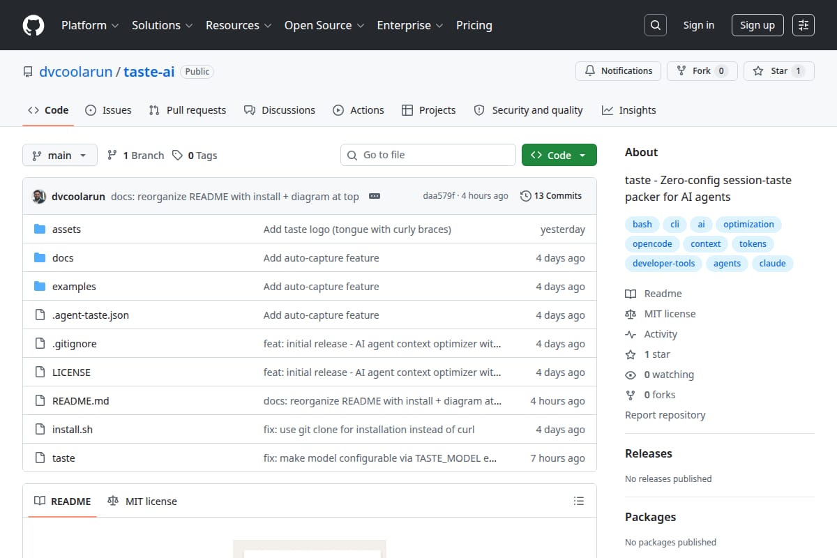Click the file icon beside install.sh
Image resolution: width=837 pixels, height=558 pixels.
tap(40, 430)
